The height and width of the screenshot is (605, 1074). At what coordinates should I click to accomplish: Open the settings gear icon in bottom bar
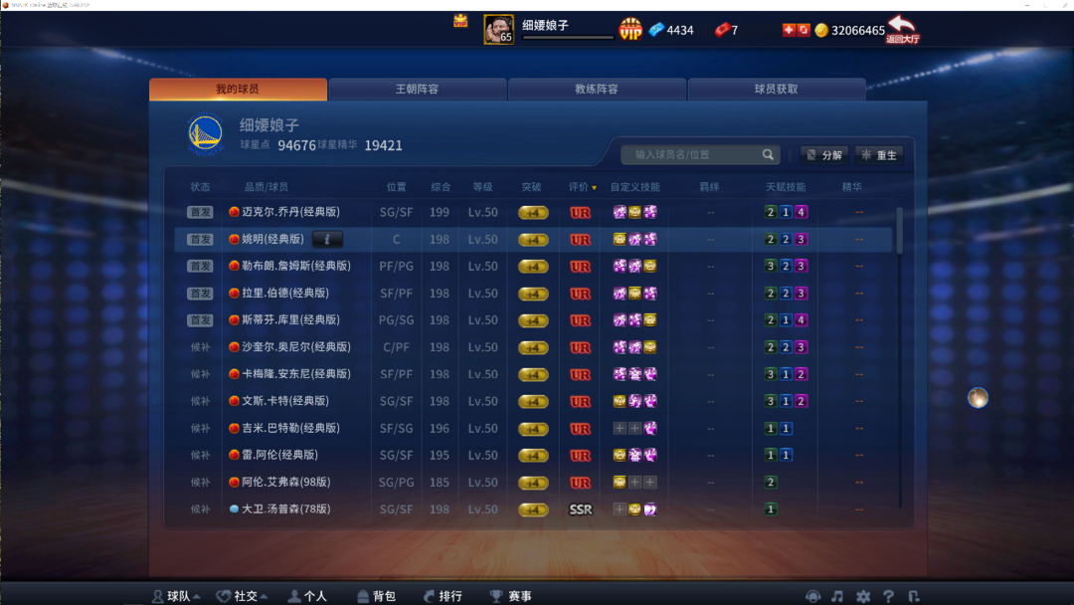tap(863, 596)
